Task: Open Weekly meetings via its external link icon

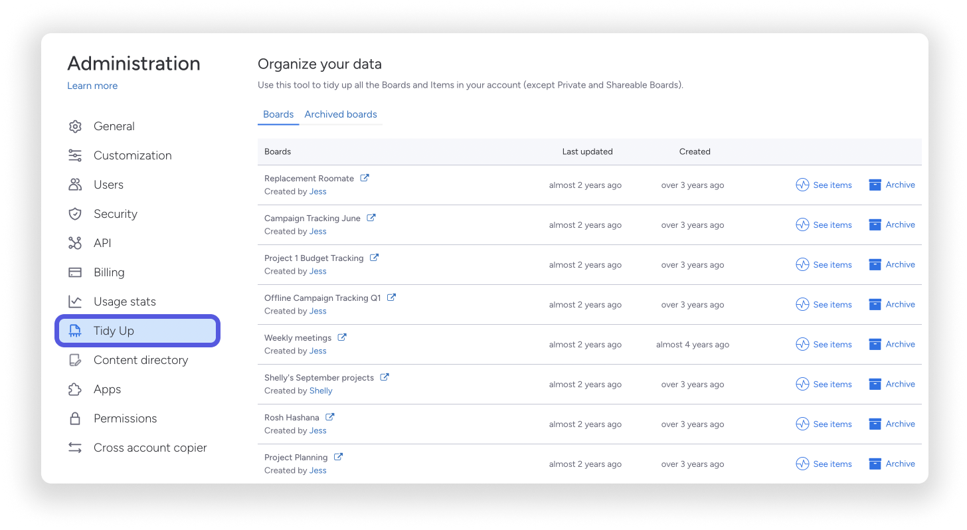Action: point(341,337)
